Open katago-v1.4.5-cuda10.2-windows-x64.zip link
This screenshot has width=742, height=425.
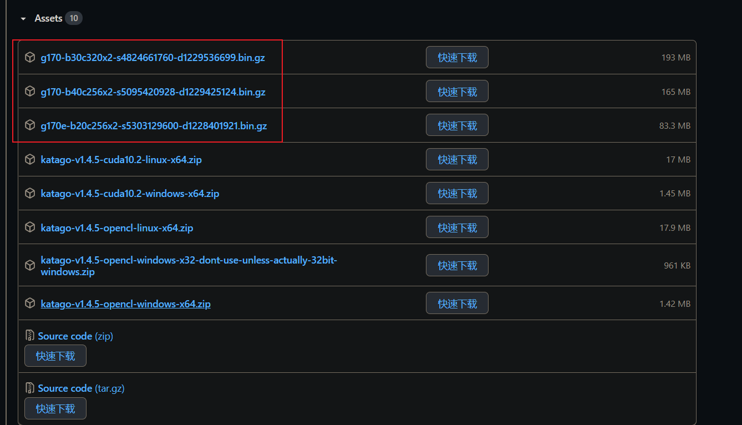(130, 194)
